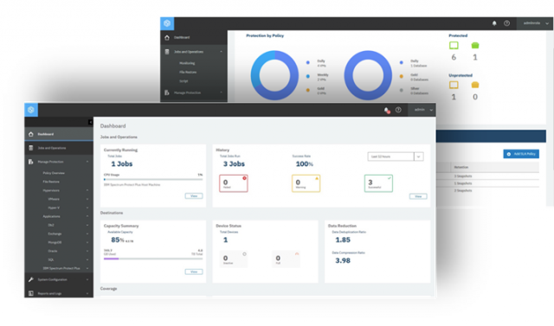Click the System Configuration wrench icon
This screenshot has width=554, height=326.
click(x=31, y=279)
